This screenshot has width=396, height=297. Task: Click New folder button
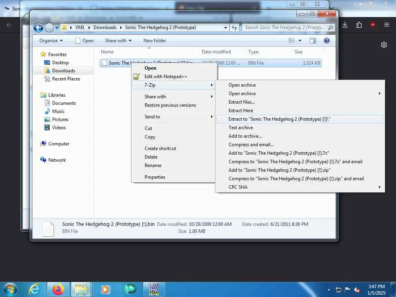[155, 41]
